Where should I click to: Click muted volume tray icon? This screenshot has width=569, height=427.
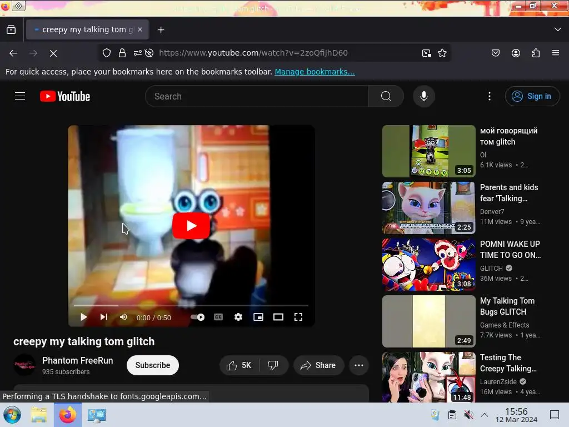tap(469, 415)
